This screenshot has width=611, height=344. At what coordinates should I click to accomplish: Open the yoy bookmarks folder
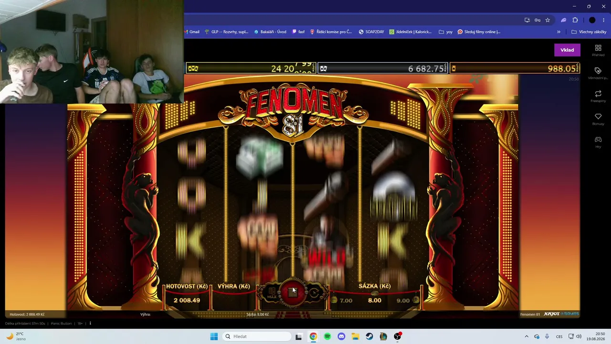click(x=446, y=32)
